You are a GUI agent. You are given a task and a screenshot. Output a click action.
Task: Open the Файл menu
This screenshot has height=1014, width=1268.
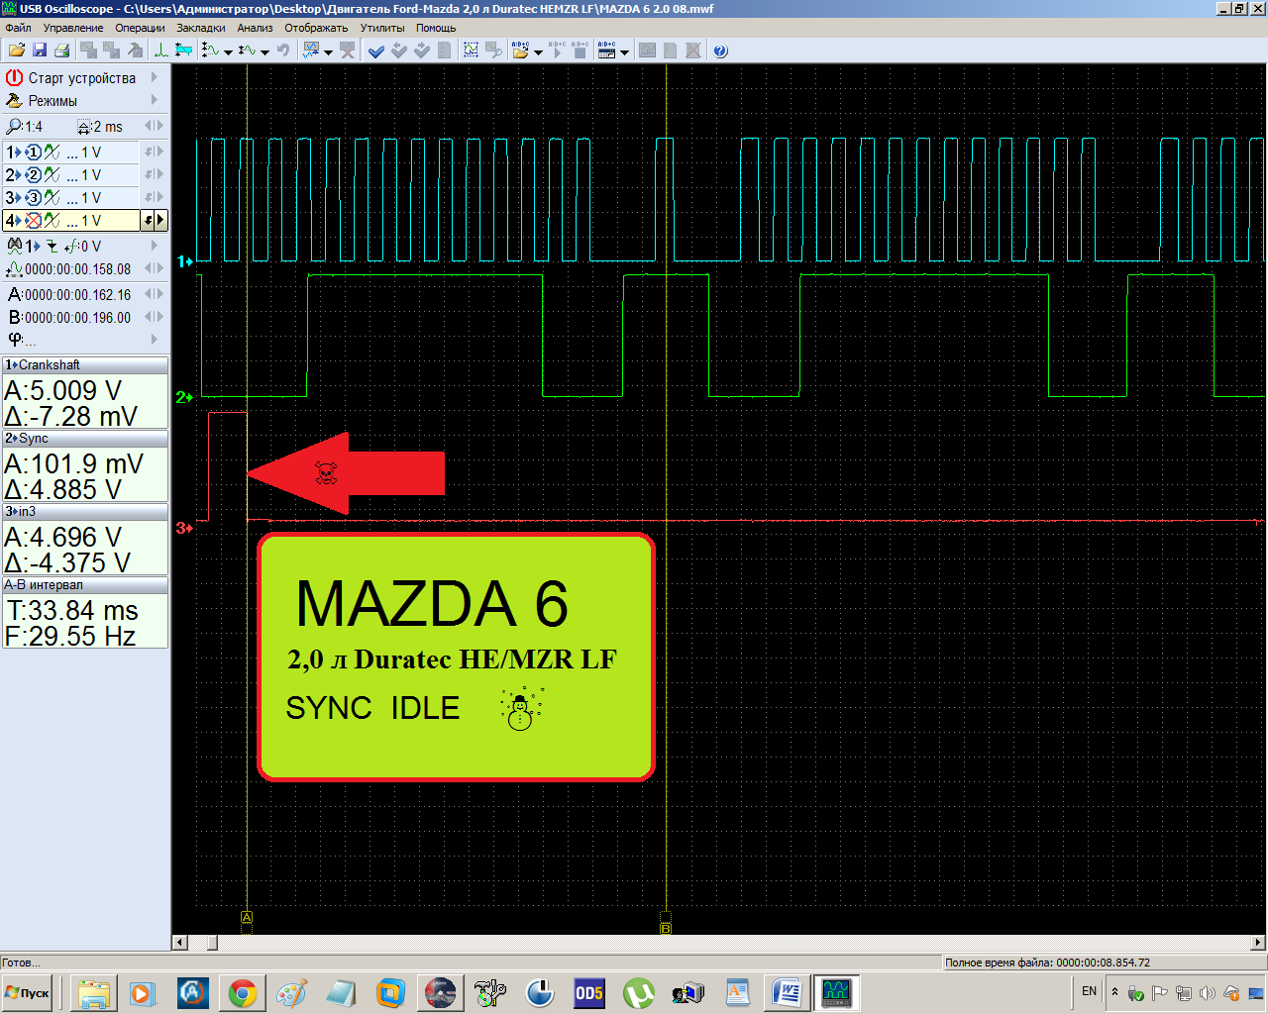click(18, 28)
